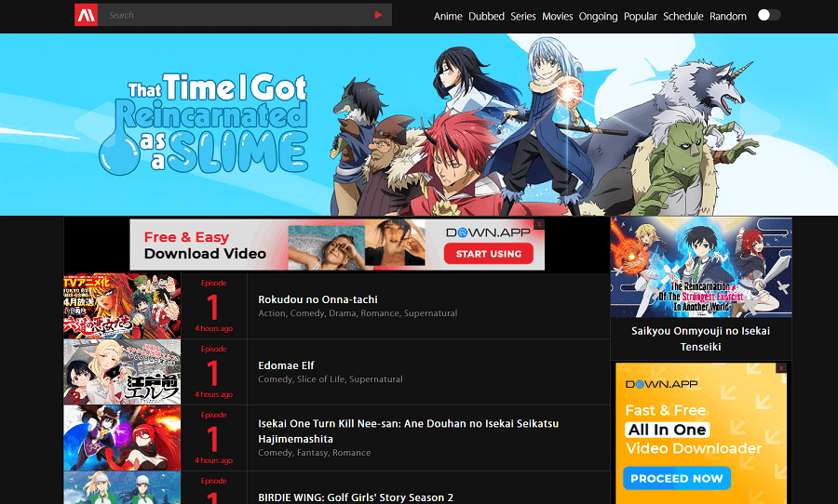Open Isekai One Turn Kill Nee-san thumbnail
Viewport: 838px width, 504px height.
click(x=122, y=438)
